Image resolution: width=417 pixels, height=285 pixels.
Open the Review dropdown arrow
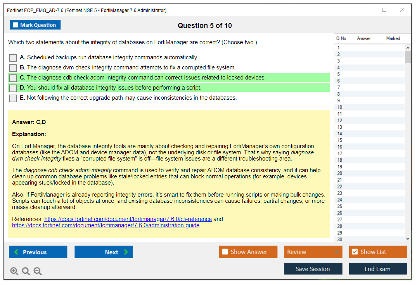[337, 252]
